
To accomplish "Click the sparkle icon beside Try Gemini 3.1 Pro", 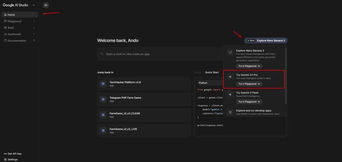I will point(230,77).
